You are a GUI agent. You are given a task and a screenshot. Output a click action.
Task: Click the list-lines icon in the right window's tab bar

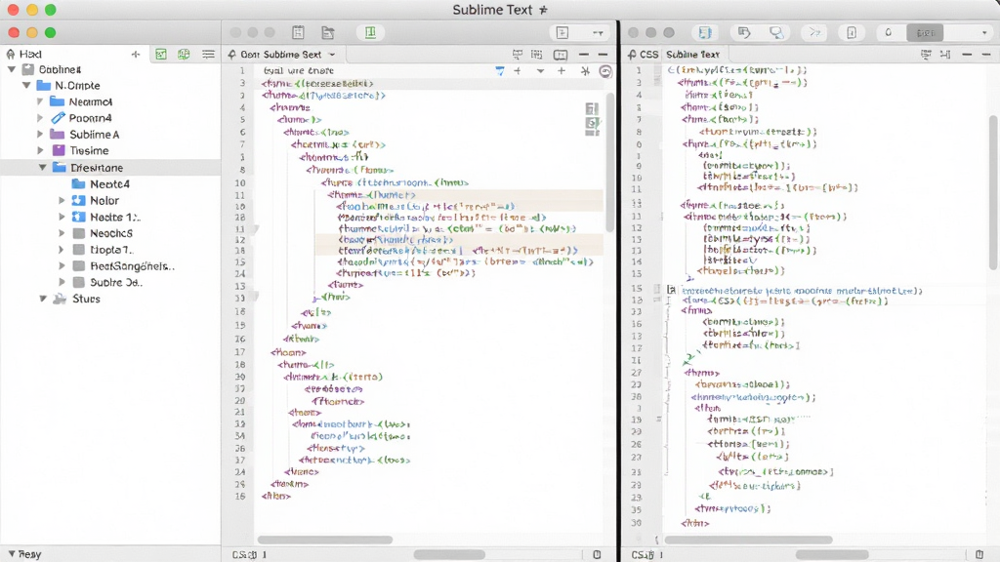tap(926, 55)
